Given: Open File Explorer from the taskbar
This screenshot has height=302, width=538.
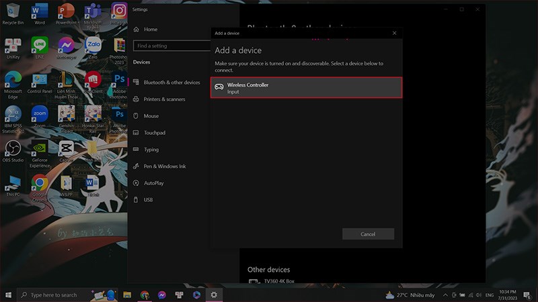Looking at the screenshot, I should point(126,295).
